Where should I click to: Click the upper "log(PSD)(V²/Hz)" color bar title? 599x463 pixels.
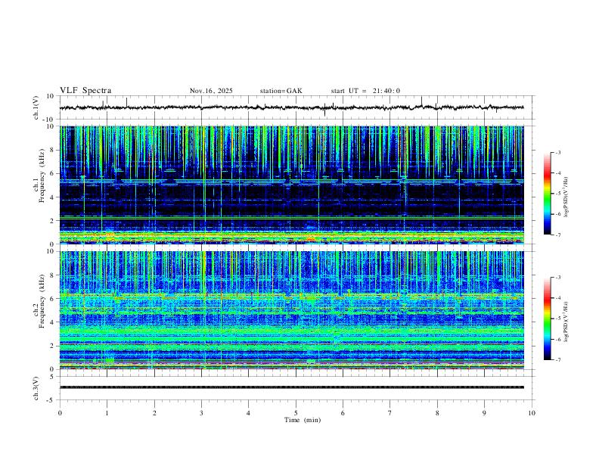coord(566,197)
